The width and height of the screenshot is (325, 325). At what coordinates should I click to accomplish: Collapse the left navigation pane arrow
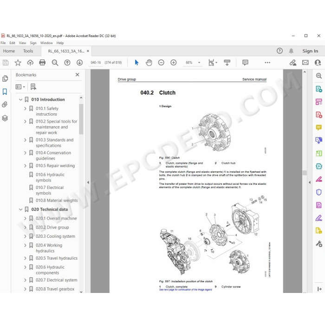[88, 182]
